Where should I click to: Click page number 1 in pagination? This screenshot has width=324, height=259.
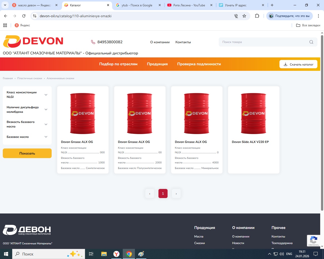pos(163,193)
